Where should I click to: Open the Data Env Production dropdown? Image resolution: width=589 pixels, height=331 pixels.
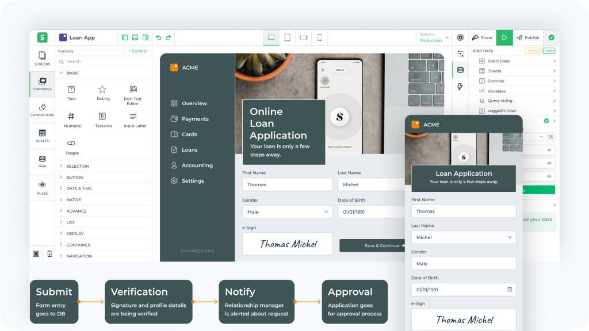point(433,37)
